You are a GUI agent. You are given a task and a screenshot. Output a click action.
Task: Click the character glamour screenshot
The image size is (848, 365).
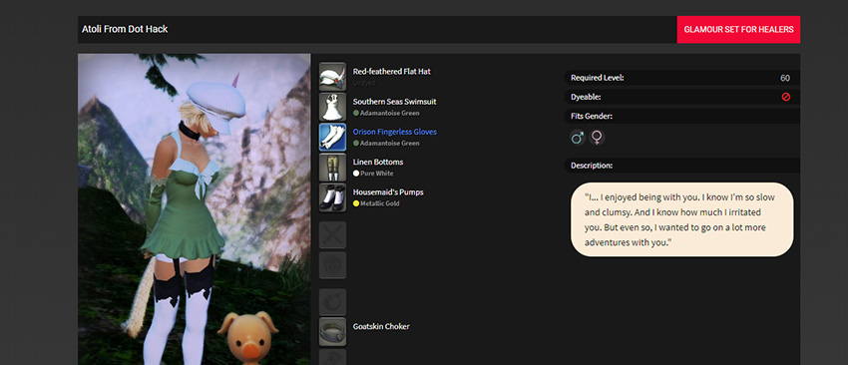(x=195, y=208)
